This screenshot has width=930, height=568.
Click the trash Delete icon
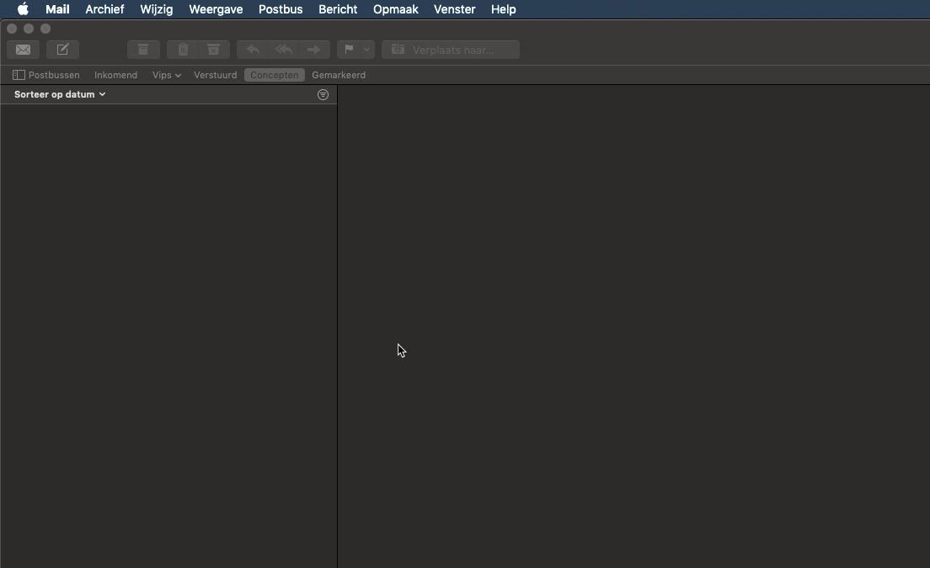pyautogui.click(x=183, y=50)
